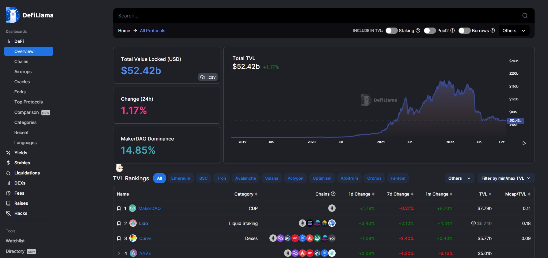Enable the Pool2 toggle
Viewport: 548px width, 258px height.
click(430, 31)
